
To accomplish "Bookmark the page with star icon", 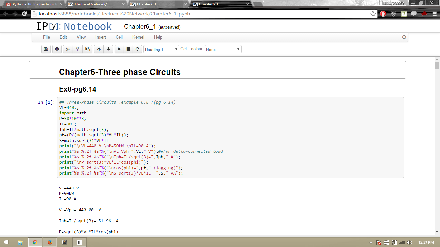I will [x=373, y=14].
